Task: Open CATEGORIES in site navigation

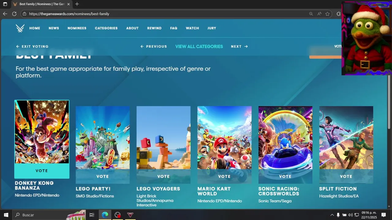Action: pyautogui.click(x=106, y=28)
